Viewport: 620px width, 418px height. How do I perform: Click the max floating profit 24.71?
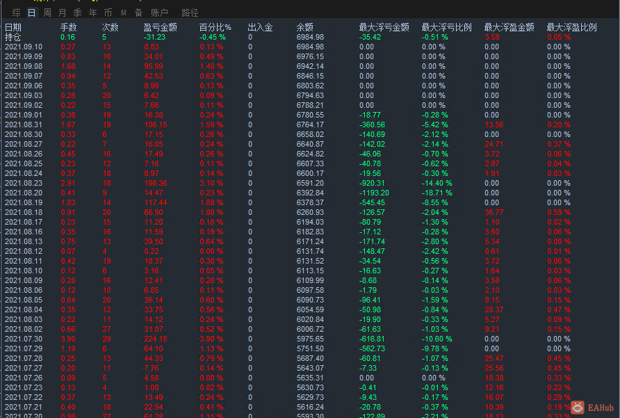494,144
